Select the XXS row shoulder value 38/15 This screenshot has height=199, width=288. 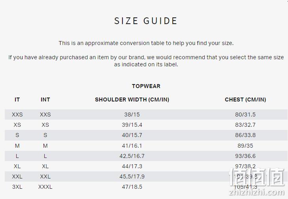tap(132, 115)
